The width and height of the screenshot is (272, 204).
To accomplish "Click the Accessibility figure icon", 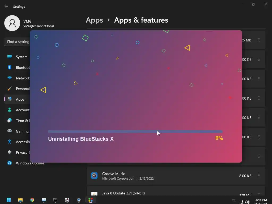I will click(x=10, y=142).
